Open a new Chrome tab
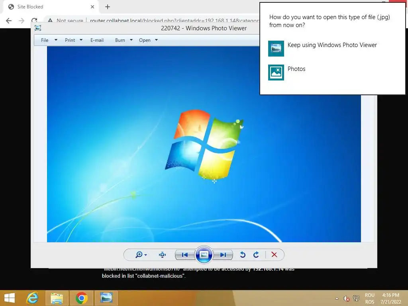Screen dimensions: 408x306 (x=108, y=7)
